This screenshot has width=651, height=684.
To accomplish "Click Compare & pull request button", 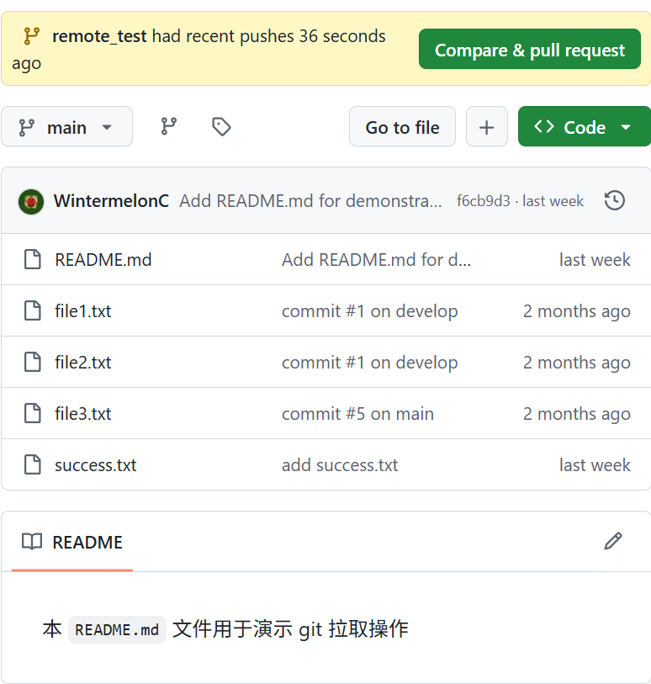I will tap(529, 50).
